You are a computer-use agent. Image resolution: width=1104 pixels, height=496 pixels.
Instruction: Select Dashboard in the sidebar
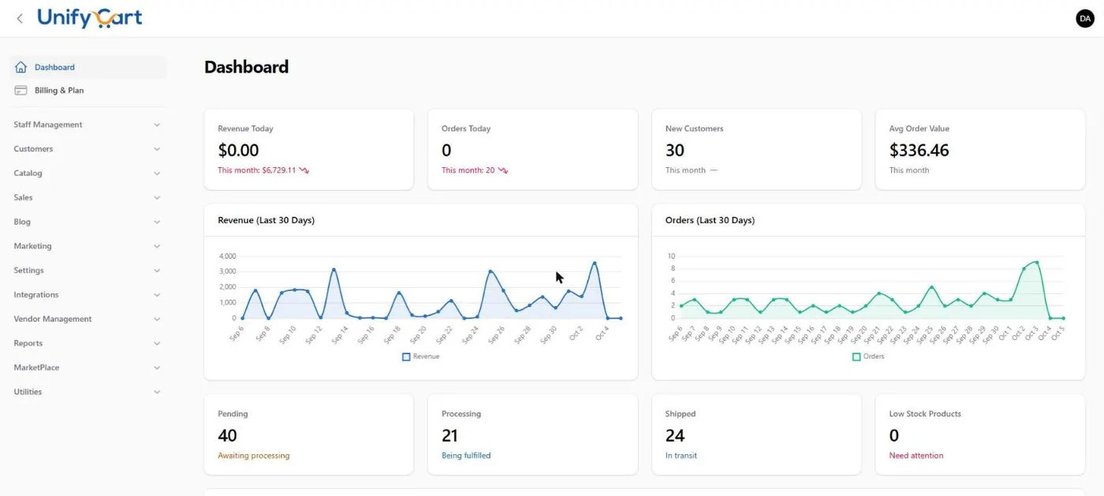coord(88,67)
